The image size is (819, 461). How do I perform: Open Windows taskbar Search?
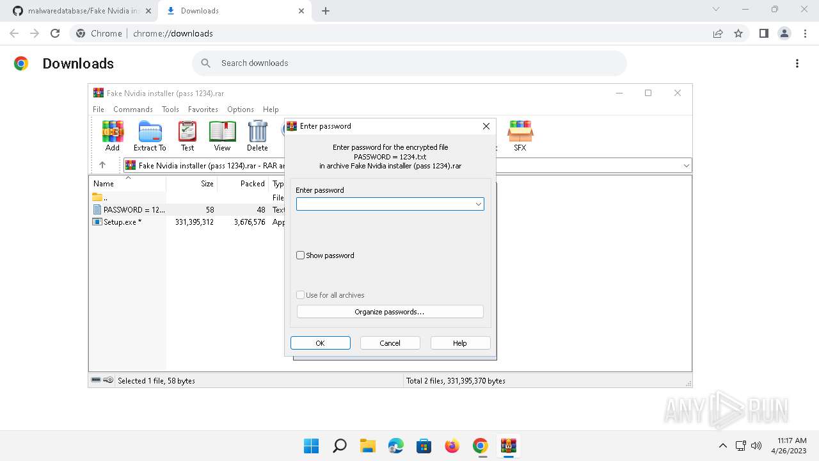(x=340, y=446)
